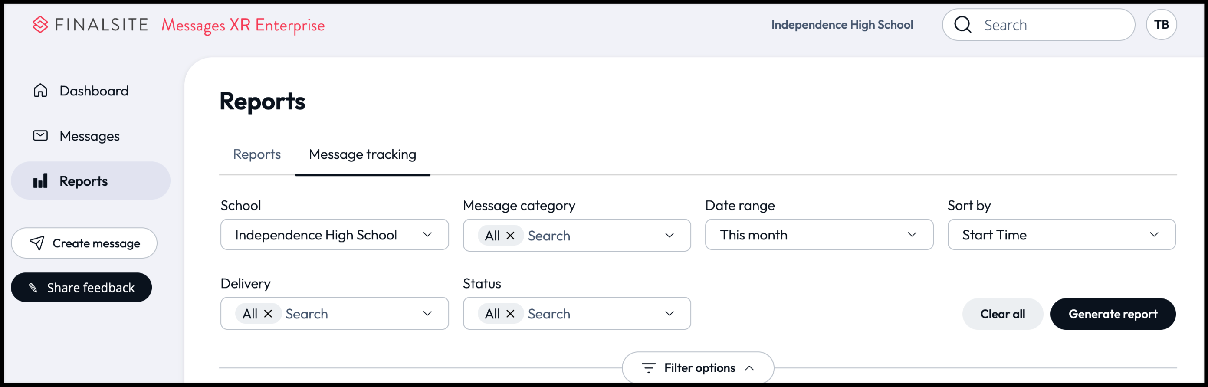Clear the All chip in the Status filter

pyautogui.click(x=512, y=313)
